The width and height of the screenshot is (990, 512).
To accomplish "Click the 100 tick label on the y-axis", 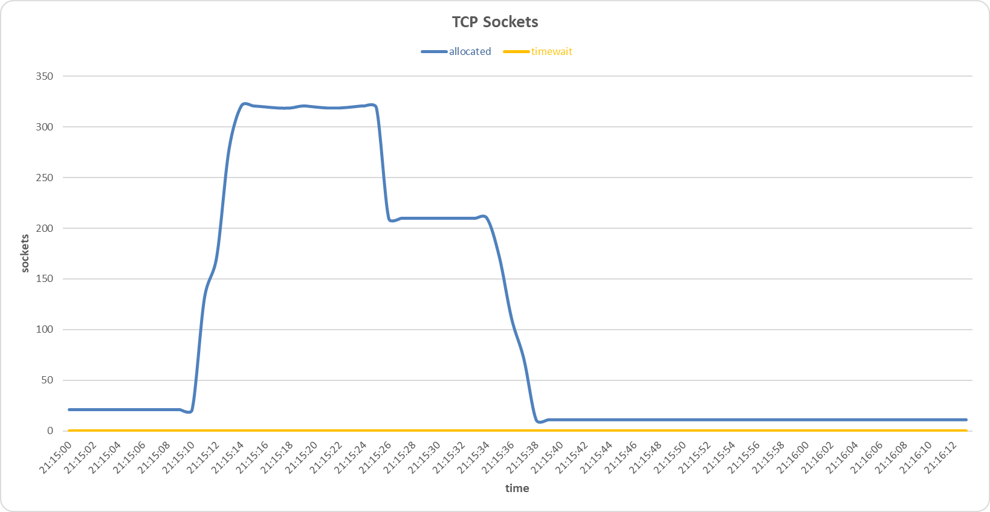I will tap(45, 330).
